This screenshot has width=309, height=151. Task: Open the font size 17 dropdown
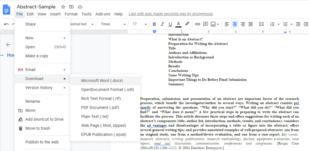(x=139, y=24)
